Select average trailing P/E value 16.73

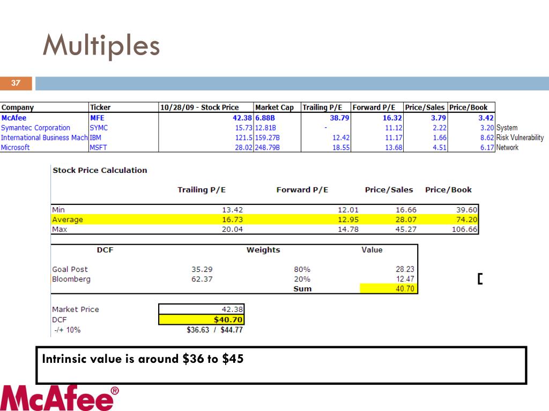click(x=233, y=219)
